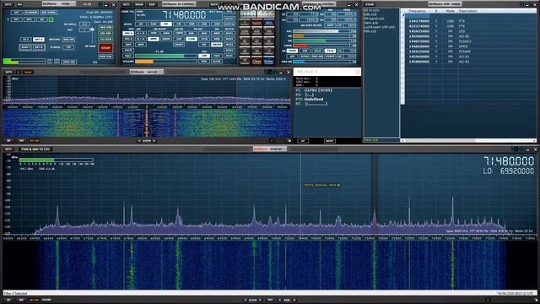Open SETT in the SDRuno Main panel
Image resolution: width=540 pixels, height=304 pixels.
pos(8,4)
